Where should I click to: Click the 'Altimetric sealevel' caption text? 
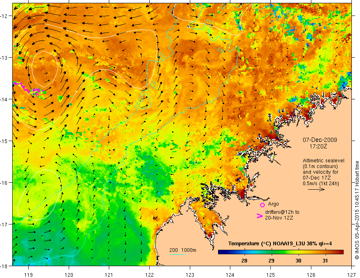point(324,161)
